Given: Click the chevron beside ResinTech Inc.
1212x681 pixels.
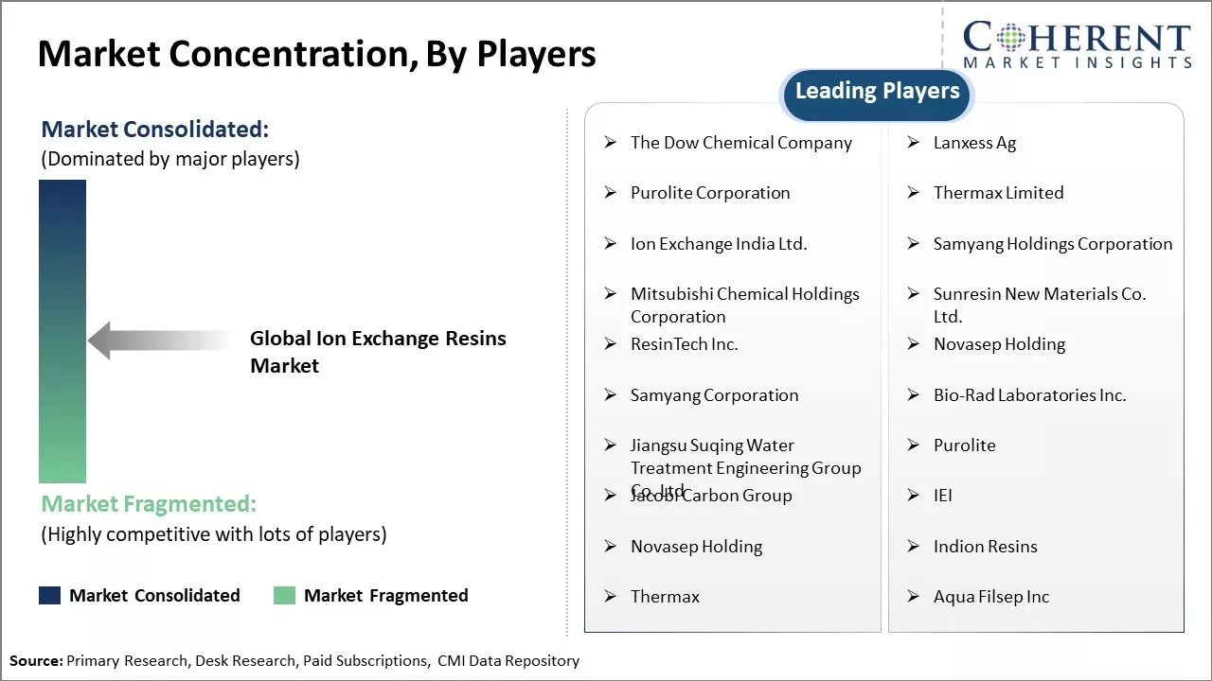Looking at the screenshot, I should (x=610, y=344).
